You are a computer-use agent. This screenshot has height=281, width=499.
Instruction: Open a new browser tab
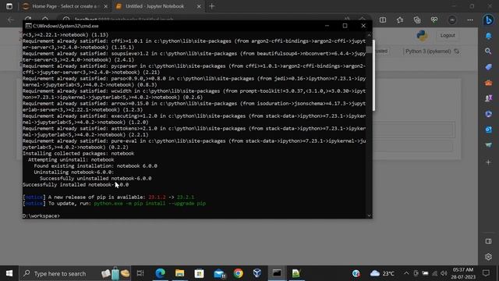[x=212, y=6]
